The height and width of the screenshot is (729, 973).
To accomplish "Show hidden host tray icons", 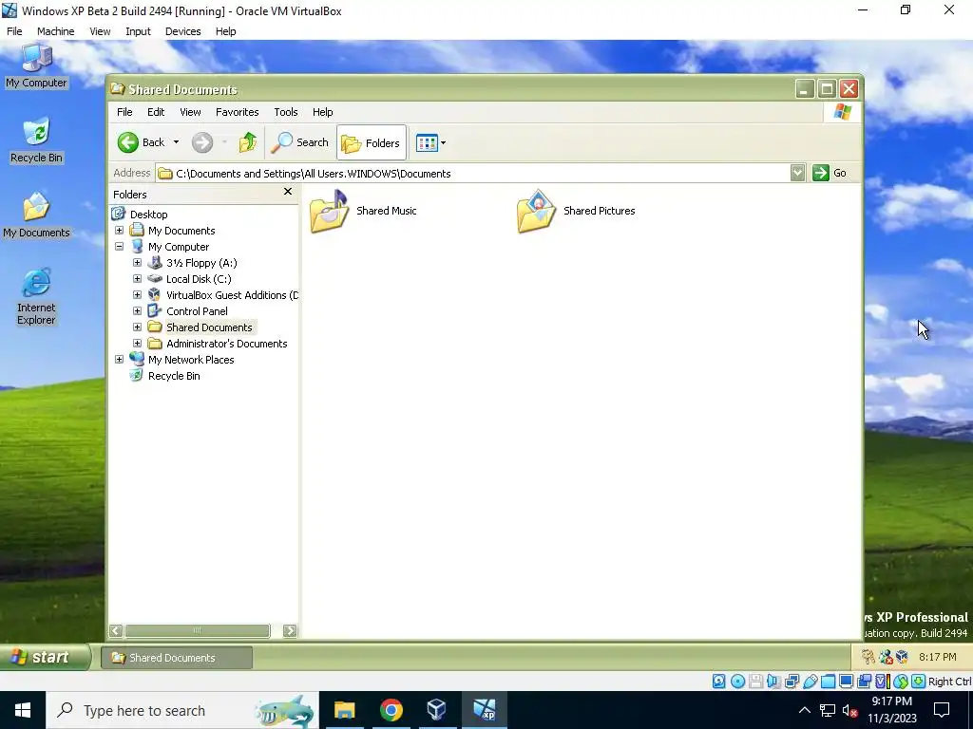I will (804, 710).
